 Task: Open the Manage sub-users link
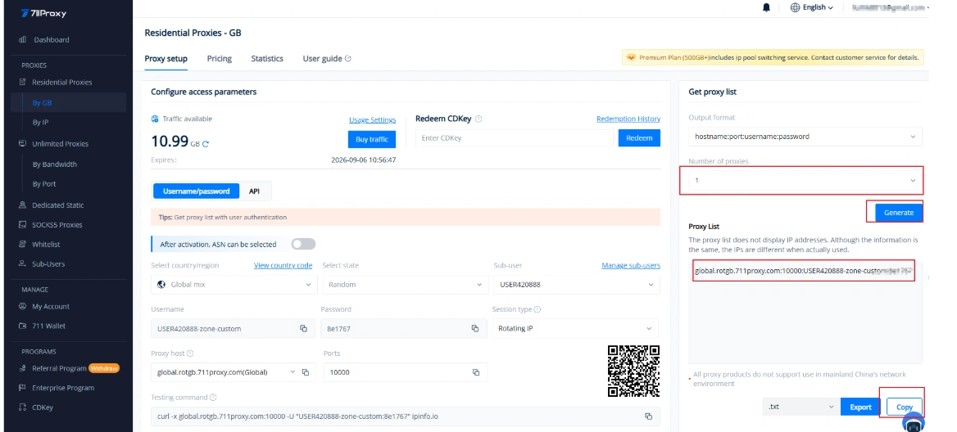[x=630, y=266]
